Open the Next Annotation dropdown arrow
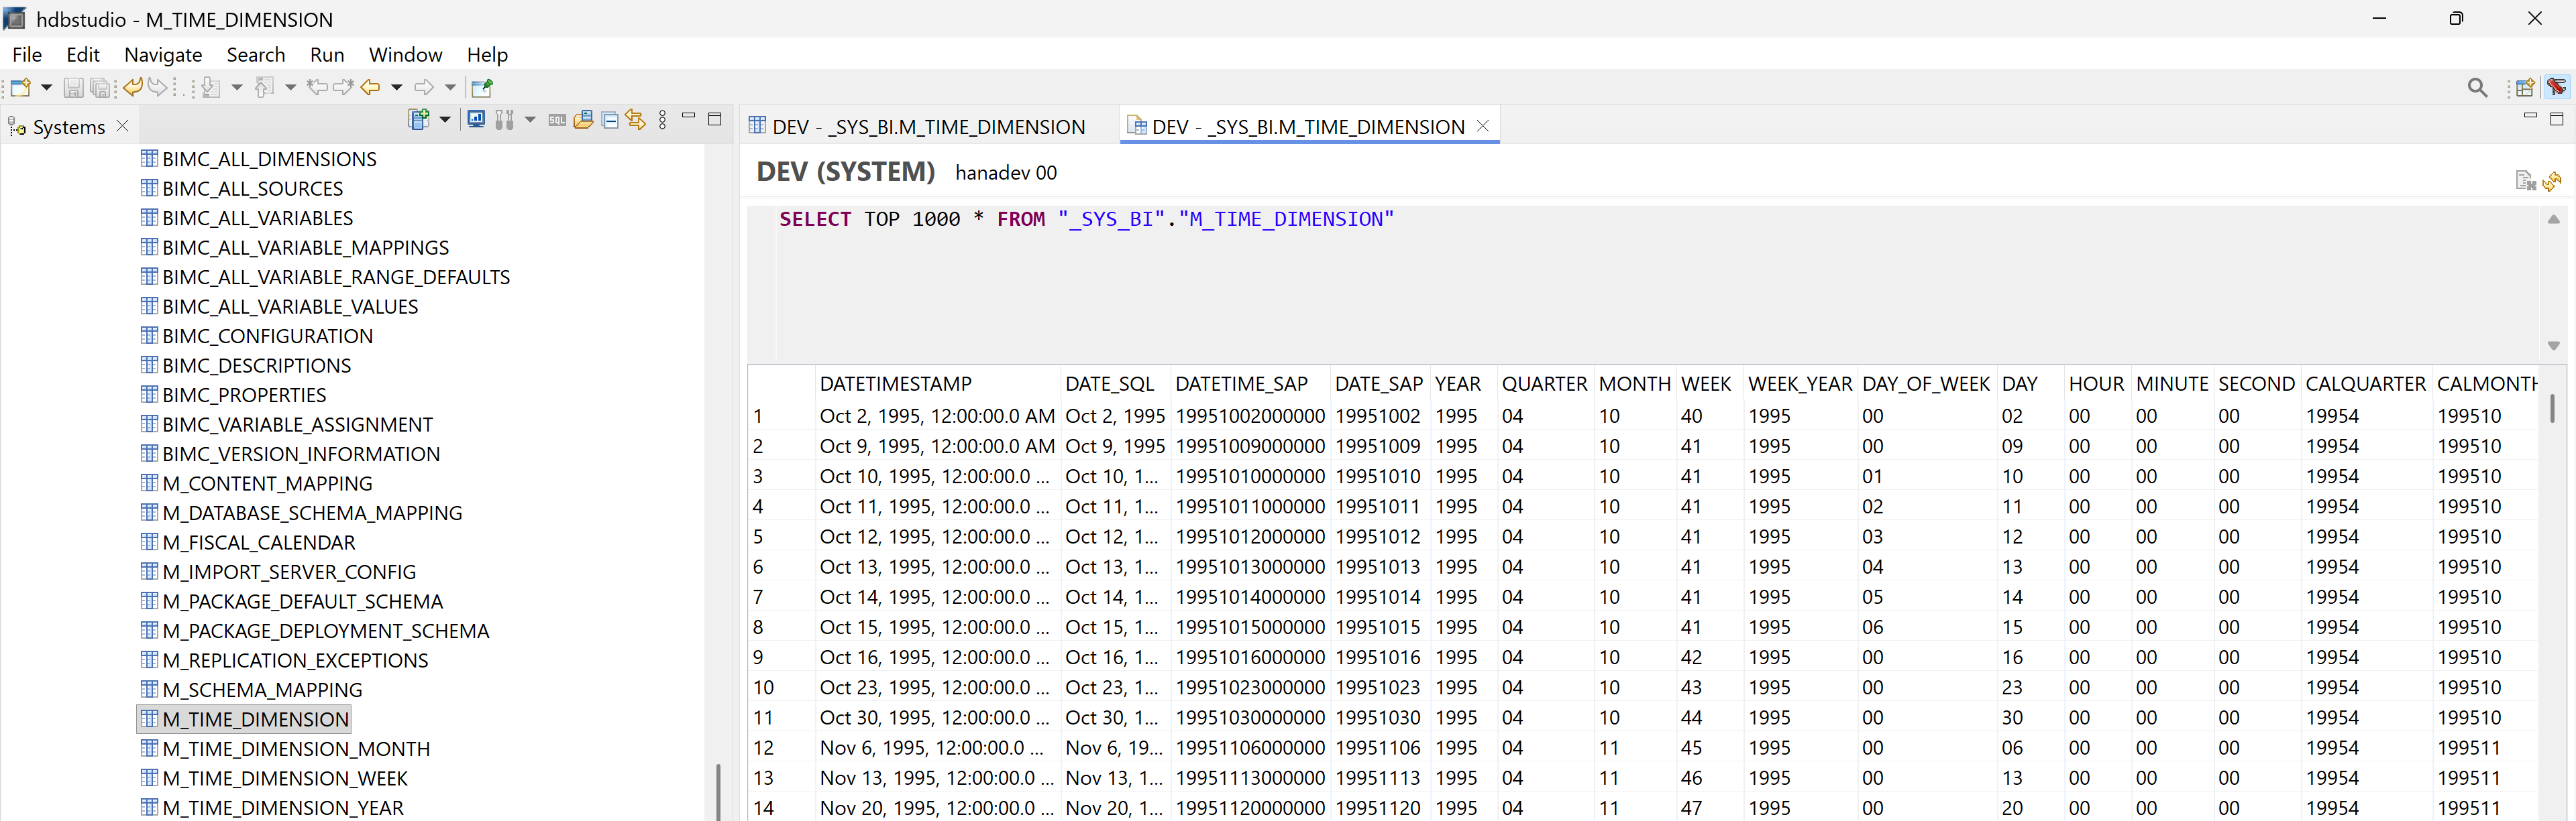Screen dimensions: 2576x821 [x=237, y=88]
